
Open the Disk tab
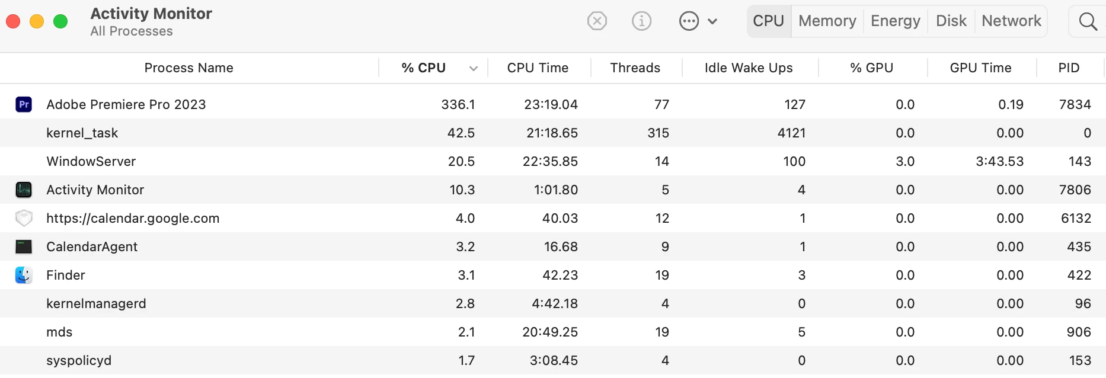point(951,21)
